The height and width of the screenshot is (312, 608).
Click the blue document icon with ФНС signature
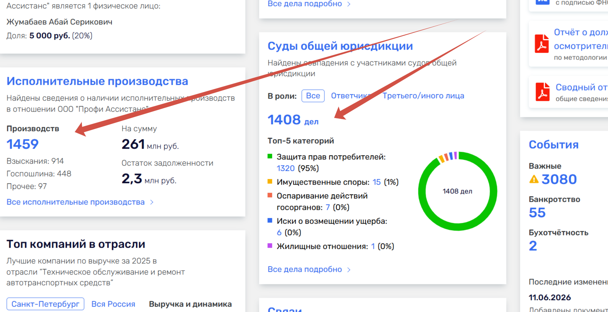pyautogui.click(x=542, y=2)
